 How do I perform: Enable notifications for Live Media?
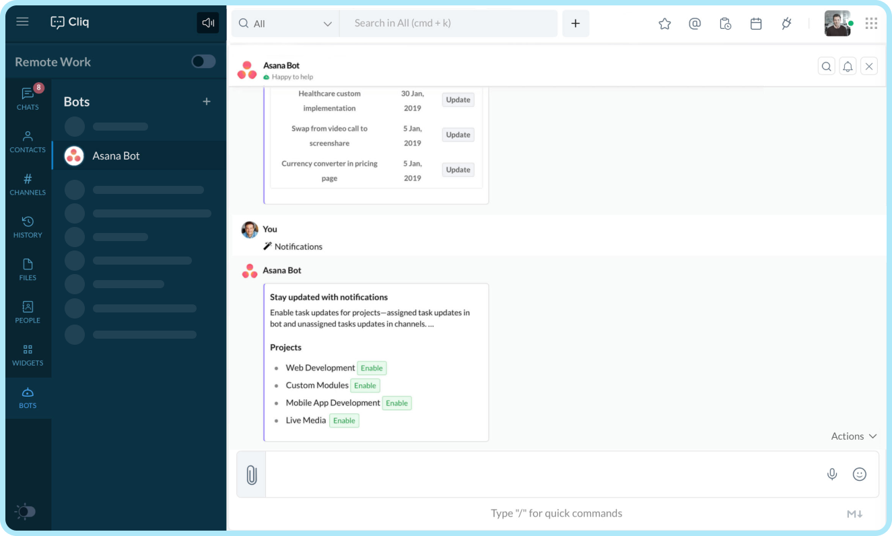(x=344, y=421)
